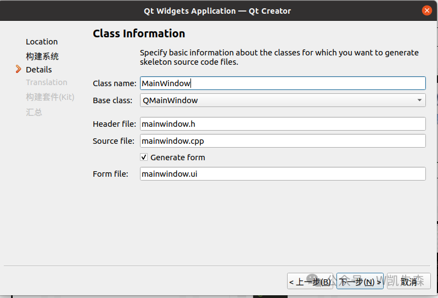The width and height of the screenshot is (438, 298).
Task: Click the Source file text field
Action: click(283, 141)
